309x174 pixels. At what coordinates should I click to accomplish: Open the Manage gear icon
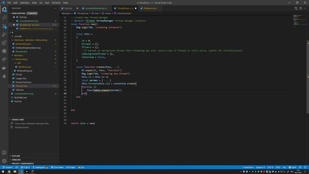4,161
